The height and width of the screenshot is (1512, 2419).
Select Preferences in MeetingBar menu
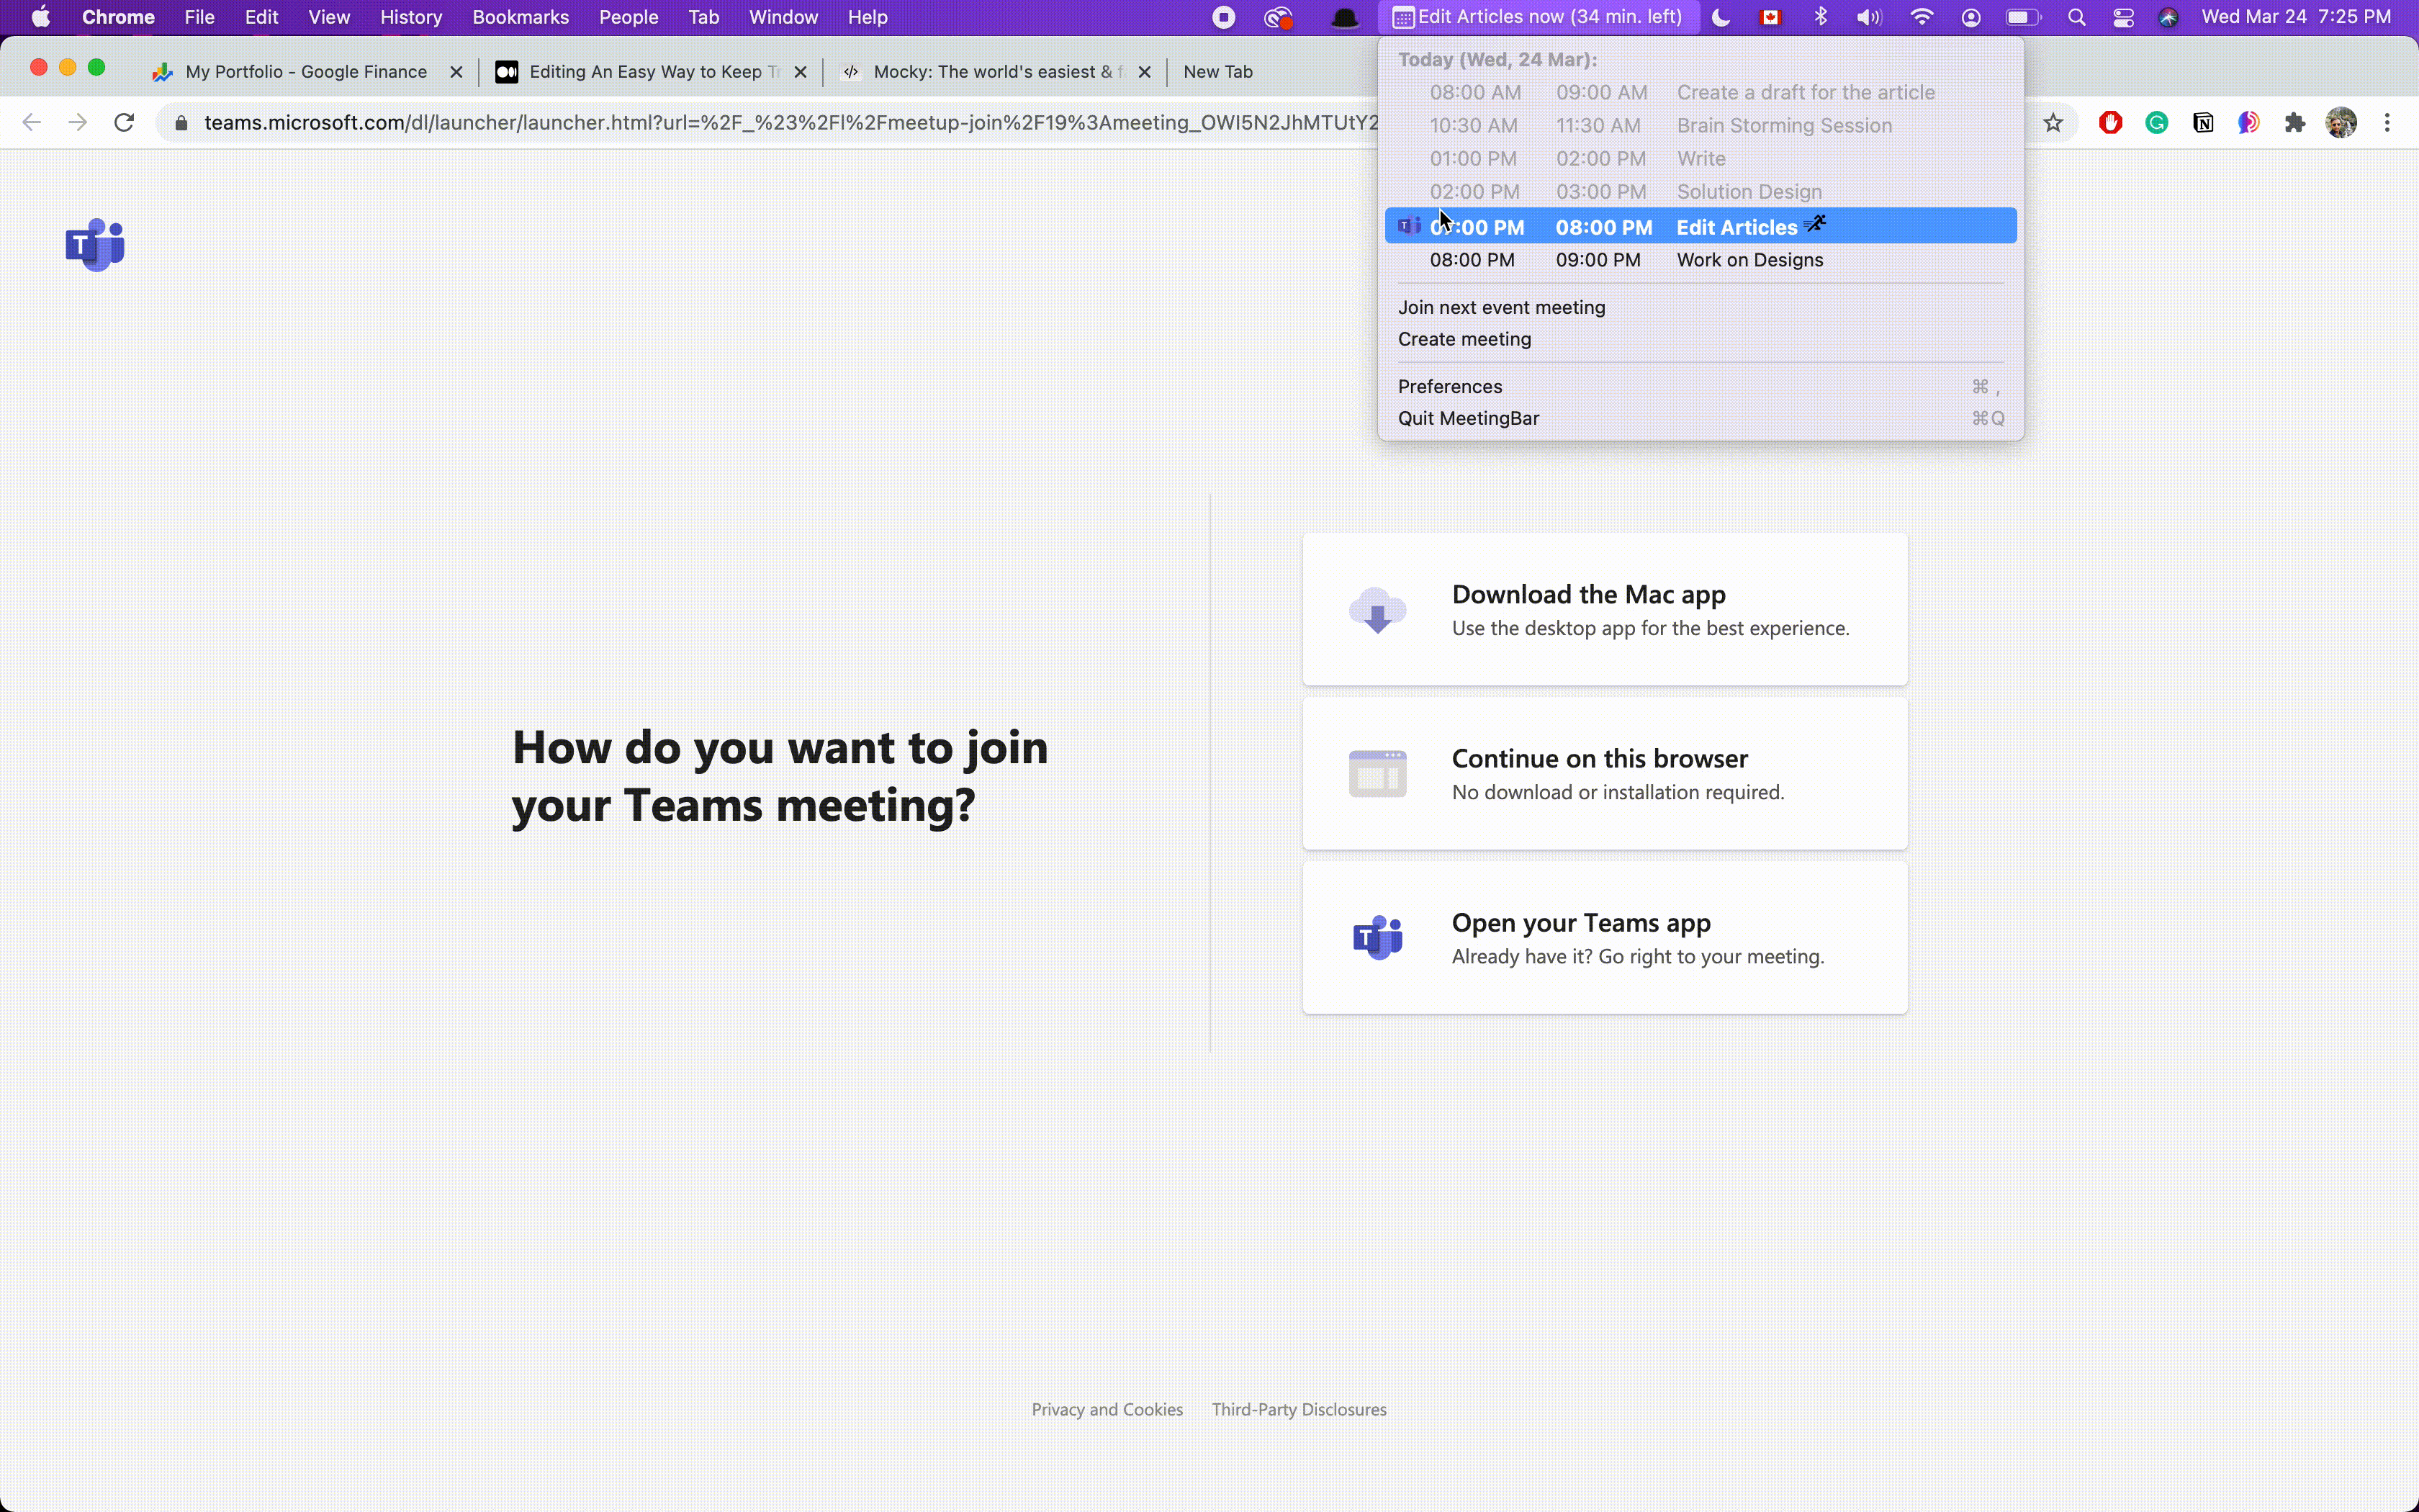coord(1449,387)
